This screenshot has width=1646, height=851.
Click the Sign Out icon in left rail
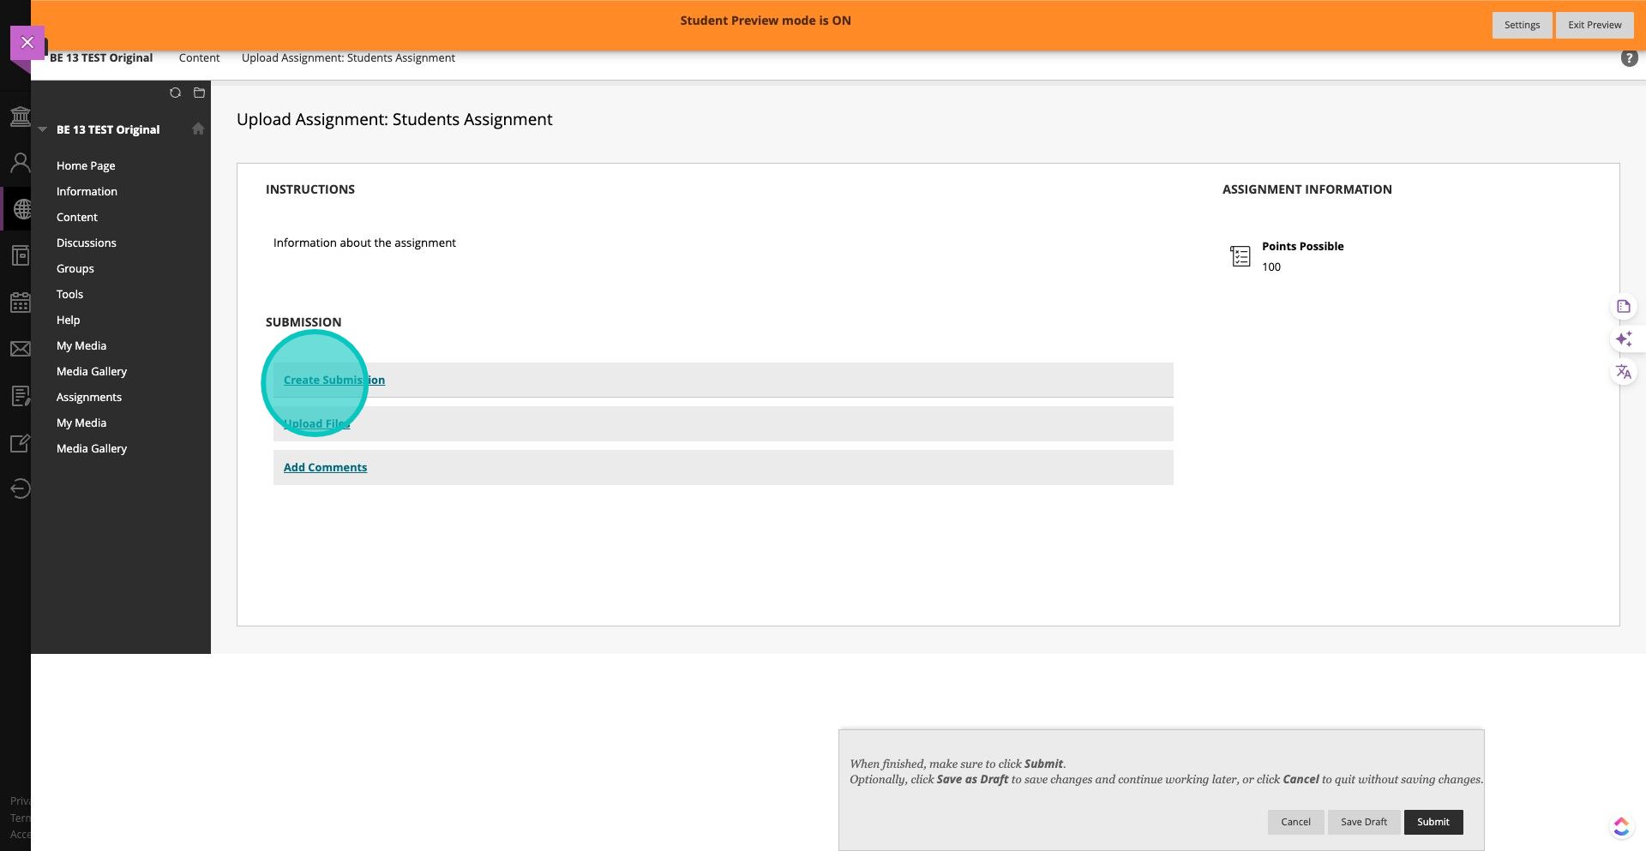(x=20, y=488)
